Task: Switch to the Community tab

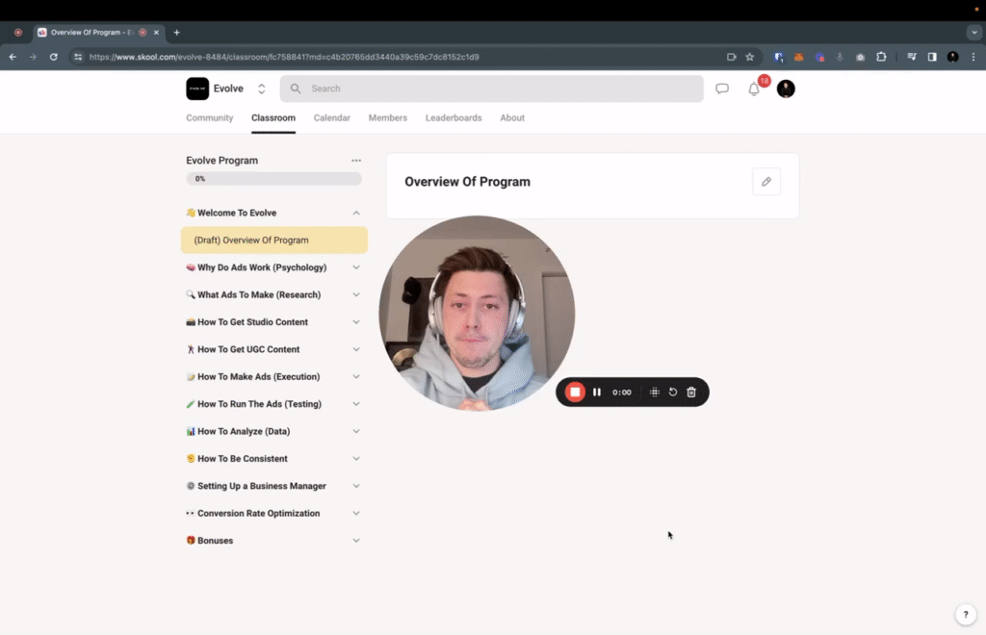Action: (x=209, y=117)
